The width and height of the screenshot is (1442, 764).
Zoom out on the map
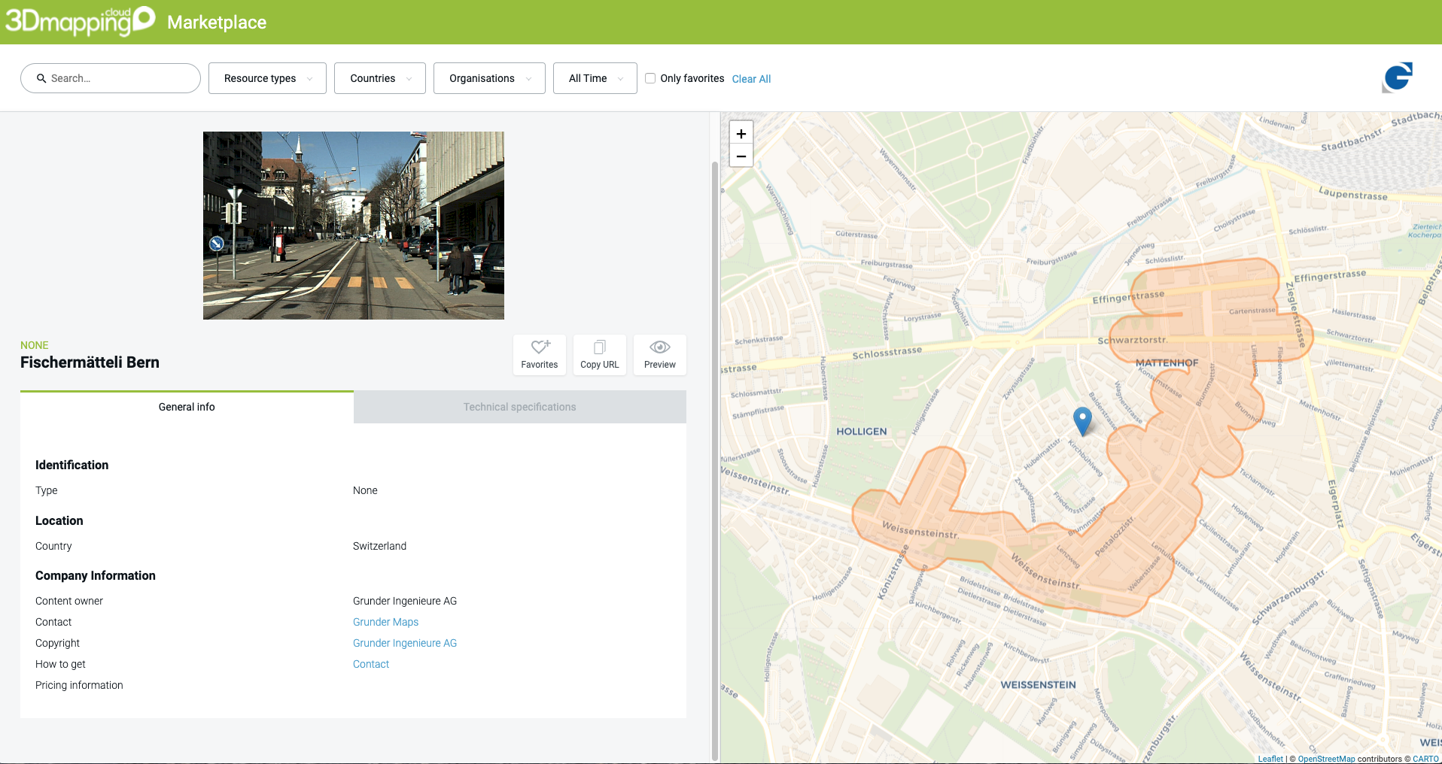tap(741, 156)
